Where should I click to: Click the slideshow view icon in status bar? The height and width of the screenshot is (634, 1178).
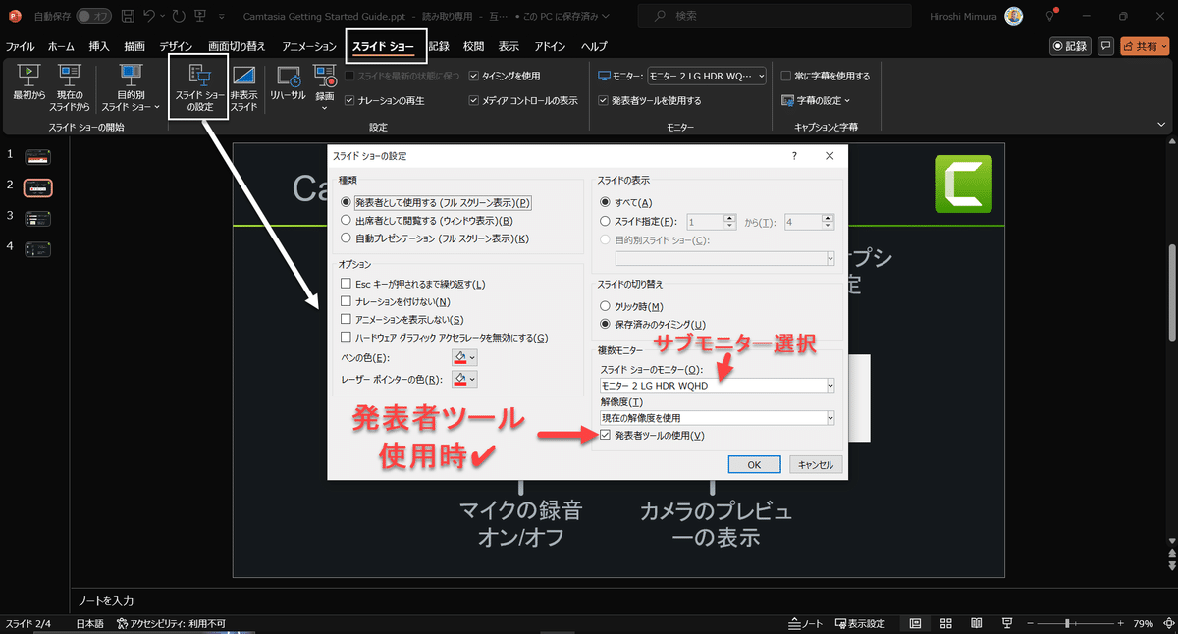coord(1007,623)
